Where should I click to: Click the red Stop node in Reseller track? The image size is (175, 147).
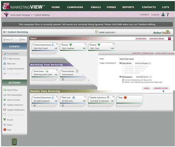125,97
